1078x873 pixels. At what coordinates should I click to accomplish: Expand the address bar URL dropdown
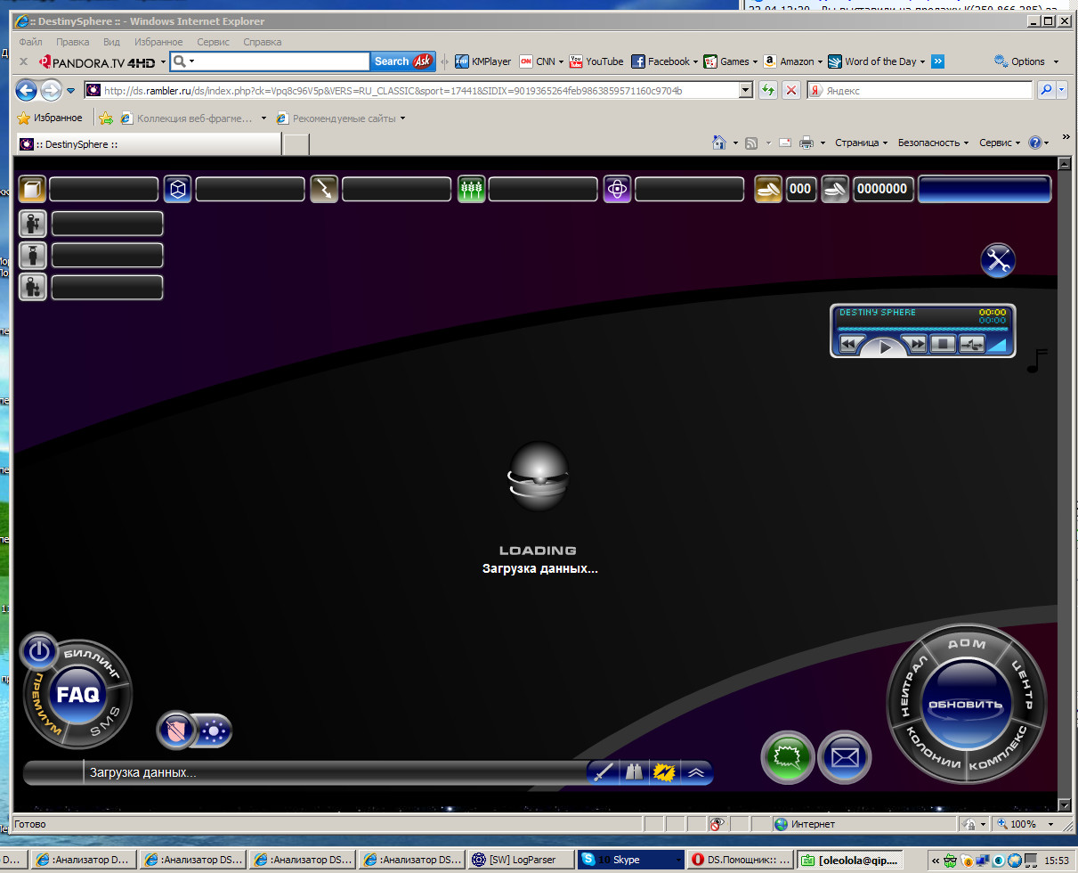click(x=746, y=90)
